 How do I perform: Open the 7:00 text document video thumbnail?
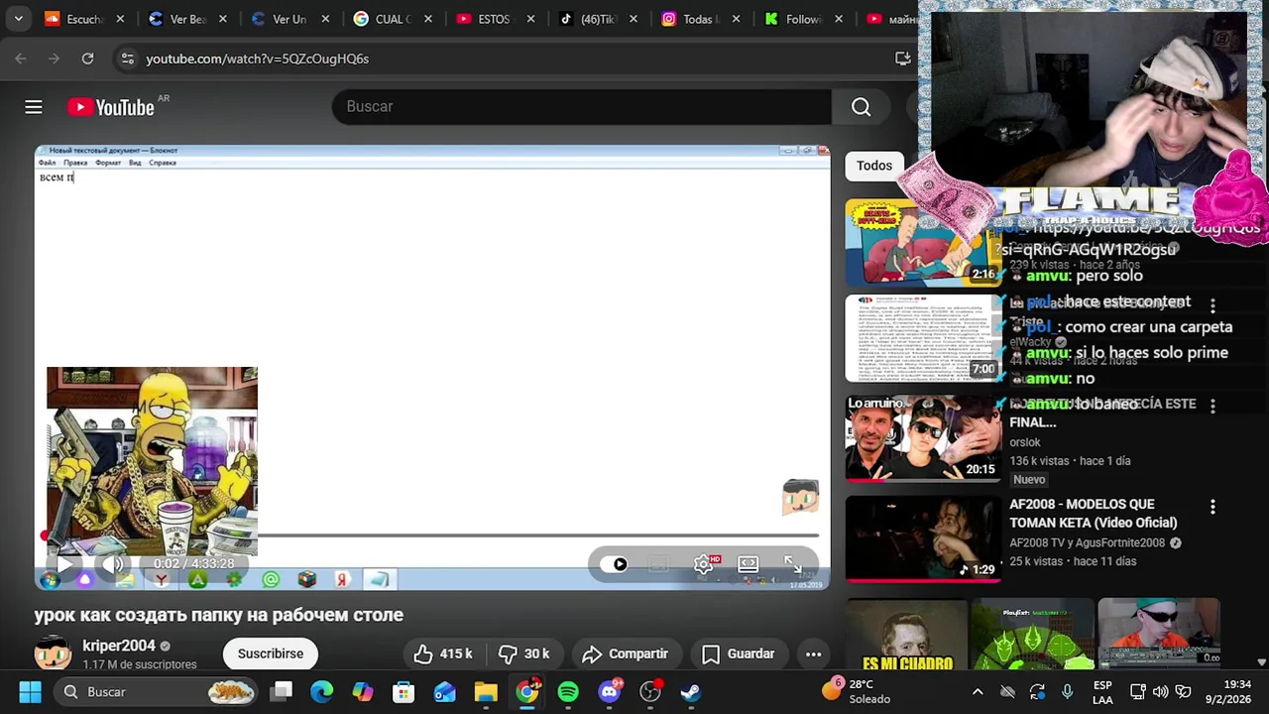pyautogui.click(x=922, y=338)
